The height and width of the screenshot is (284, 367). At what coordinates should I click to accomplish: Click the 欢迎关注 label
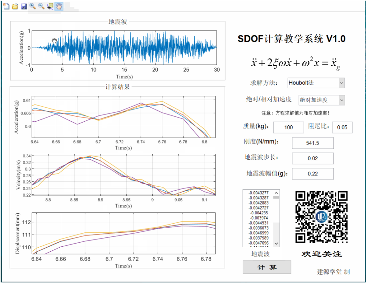(322, 254)
